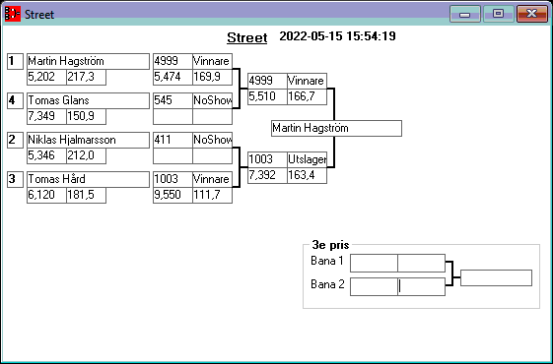The height and width of the screenshot is (364, 553).
Task: Select seed number 3 box
Action: (15, 179)
